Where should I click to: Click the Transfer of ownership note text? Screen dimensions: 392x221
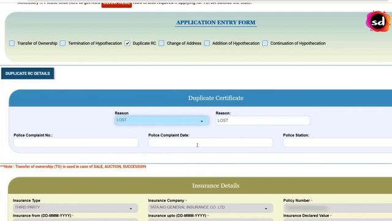tap(73, 166)
